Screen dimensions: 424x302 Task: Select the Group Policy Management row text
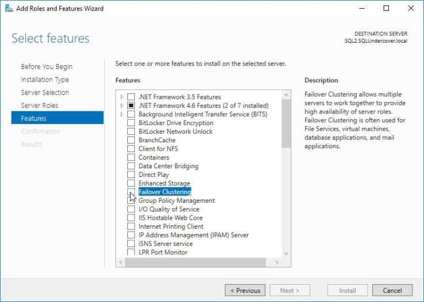(x=177, y=201)
